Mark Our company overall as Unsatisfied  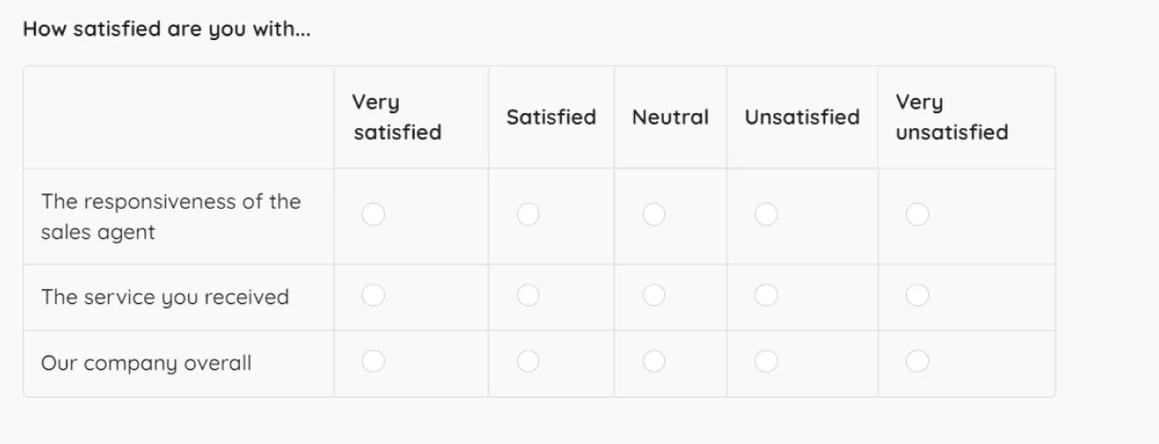tap(766, 361)
